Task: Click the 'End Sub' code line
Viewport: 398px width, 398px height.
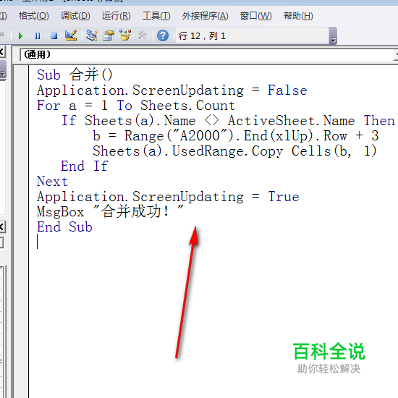Action: point(64,227)
